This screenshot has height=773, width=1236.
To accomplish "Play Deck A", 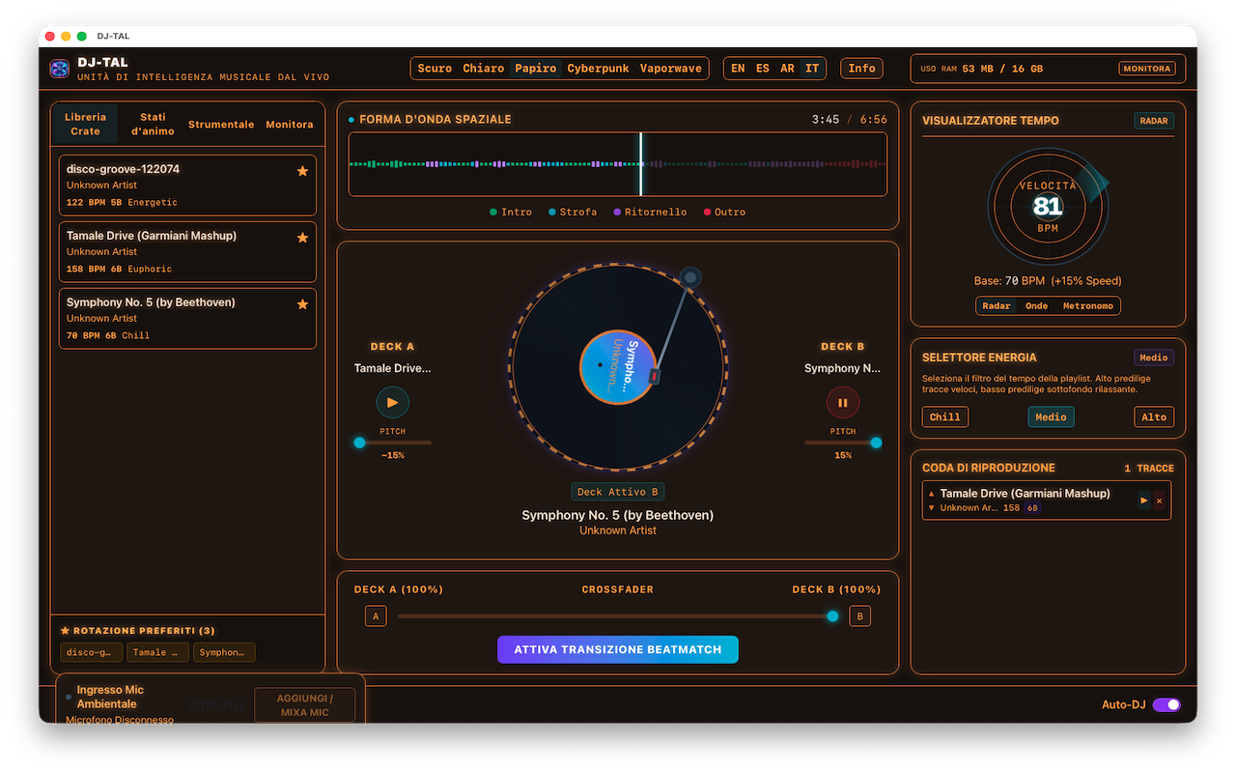I will point(392,403).
